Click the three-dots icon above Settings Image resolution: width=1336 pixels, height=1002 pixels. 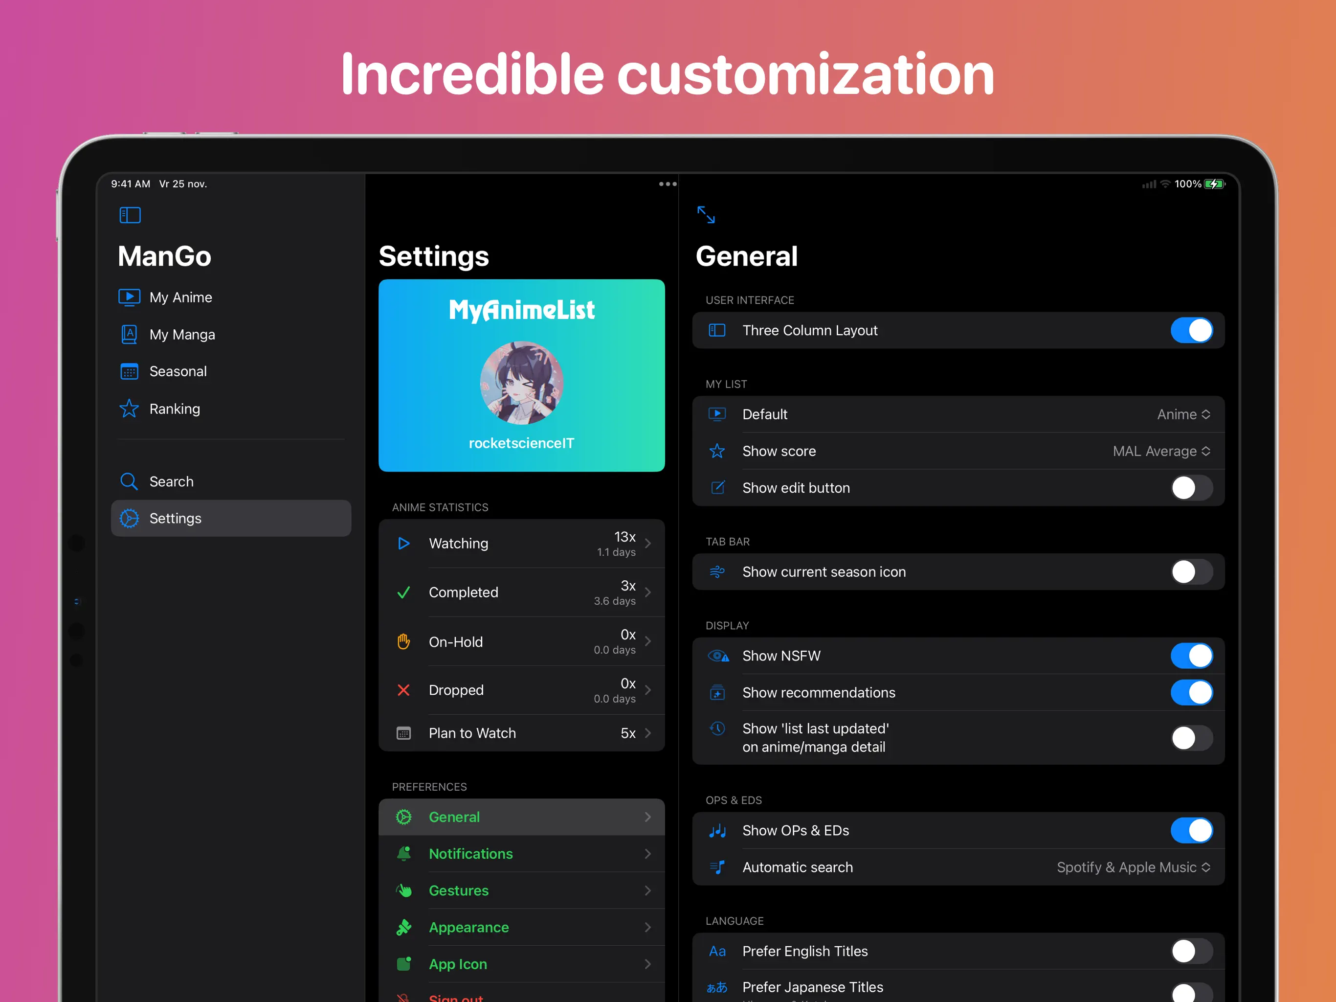tap(668, 184)
